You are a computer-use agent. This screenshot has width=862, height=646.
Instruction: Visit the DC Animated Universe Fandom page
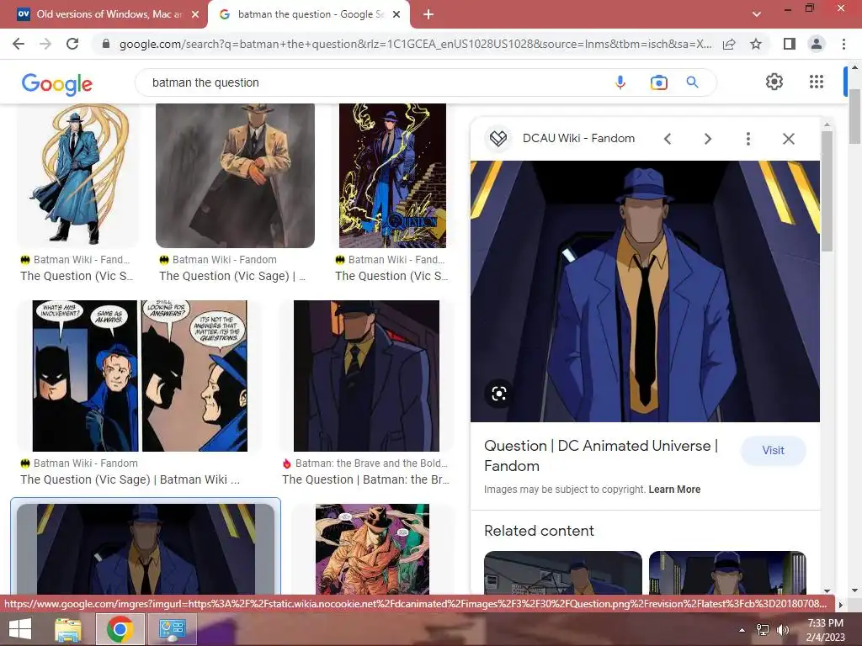point(773,451)
